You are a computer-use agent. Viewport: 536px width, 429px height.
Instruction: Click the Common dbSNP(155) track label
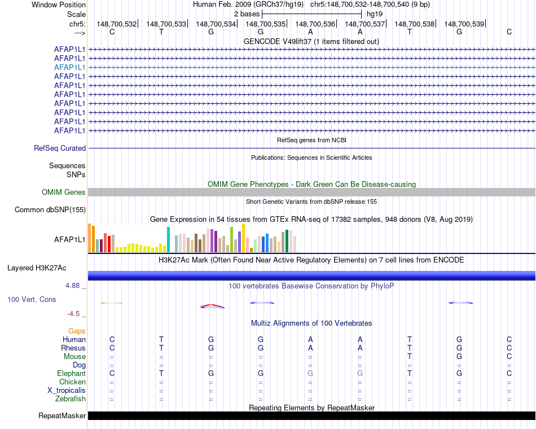click(50, 210)
